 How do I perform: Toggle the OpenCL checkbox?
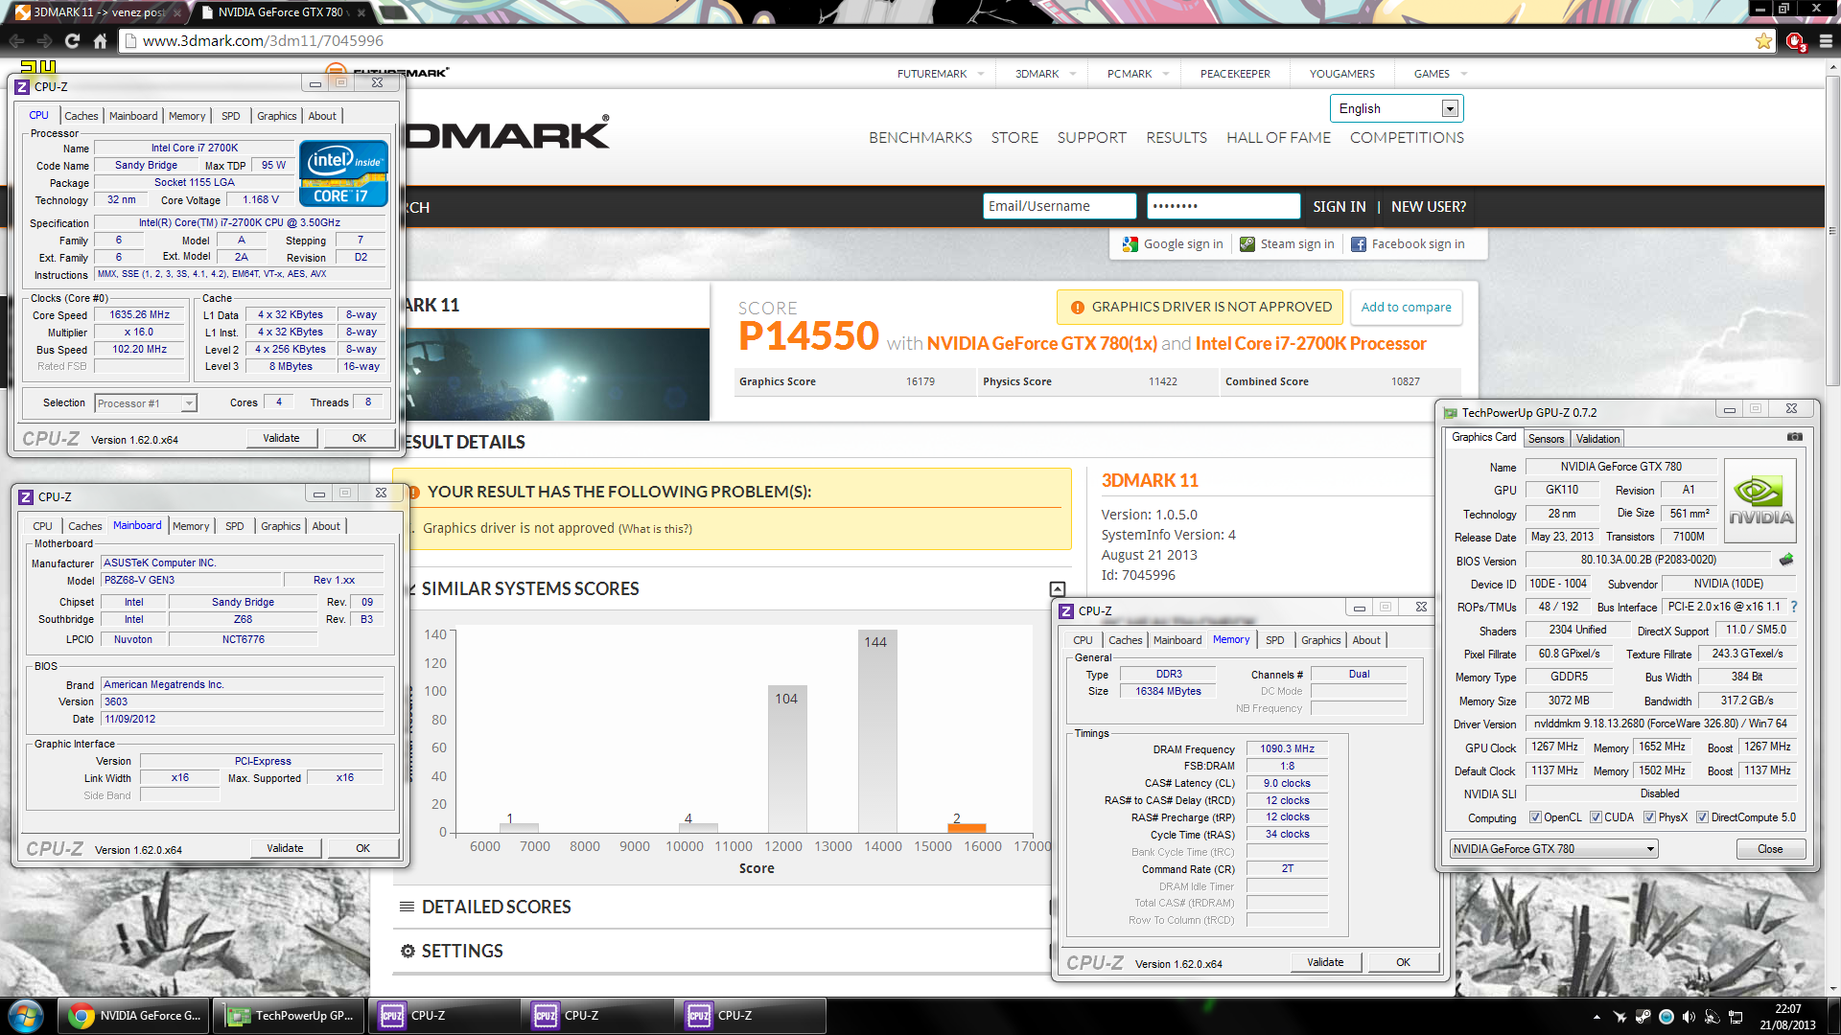1535,817
